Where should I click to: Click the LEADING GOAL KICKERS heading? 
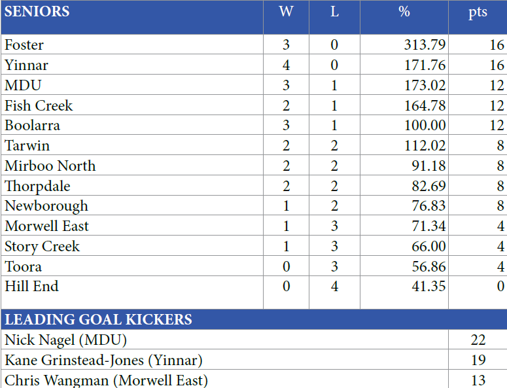click(x=99, y=320)
